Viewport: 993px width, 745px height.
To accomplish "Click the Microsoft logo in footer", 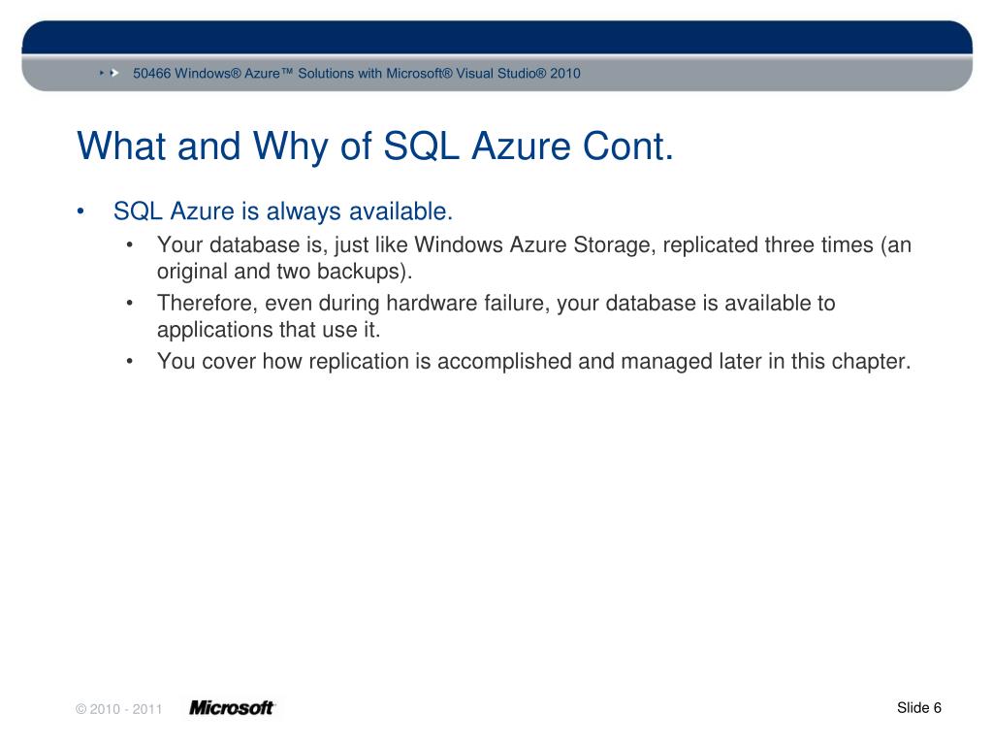I will tap(232, 708).
